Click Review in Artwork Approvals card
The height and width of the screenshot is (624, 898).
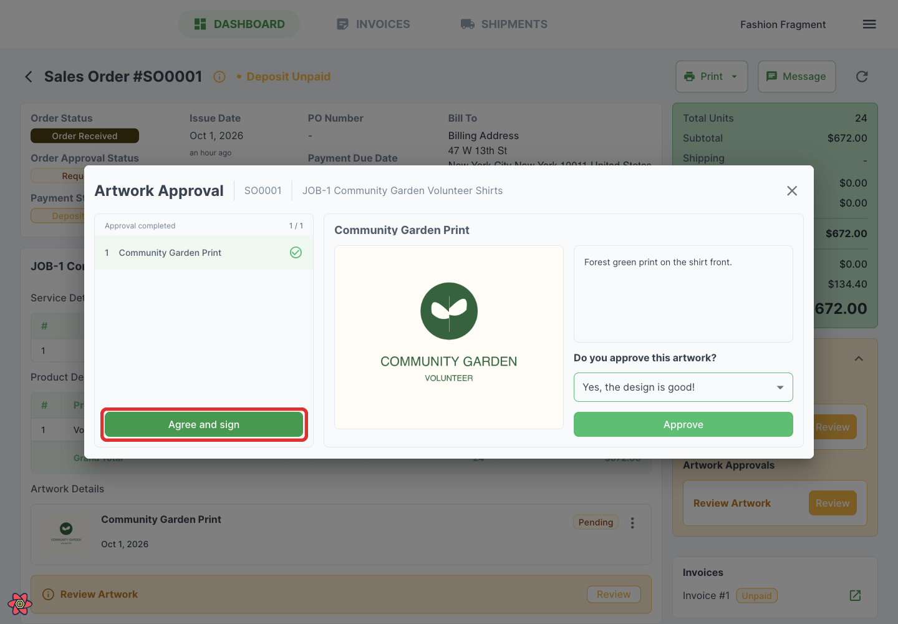(833, 504)
